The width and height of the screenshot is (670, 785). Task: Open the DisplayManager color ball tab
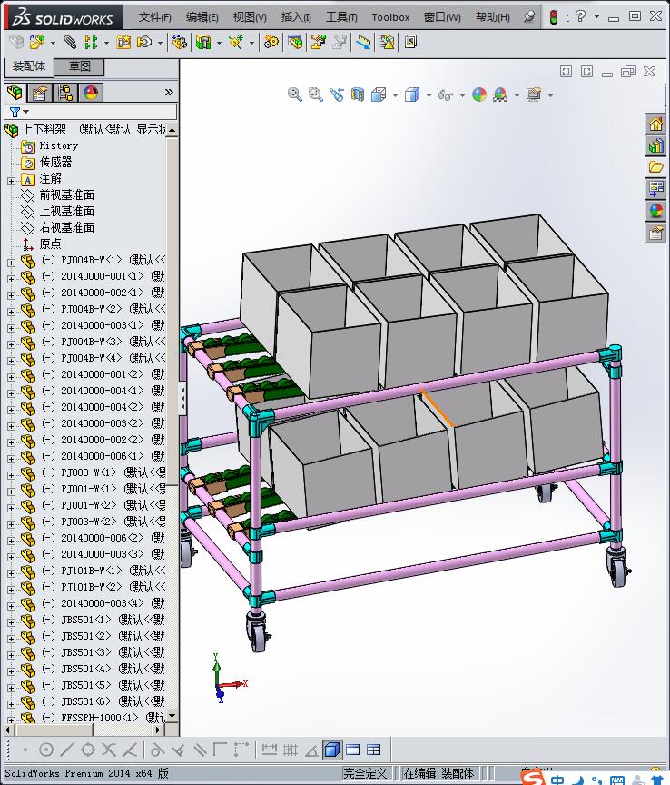91,93
